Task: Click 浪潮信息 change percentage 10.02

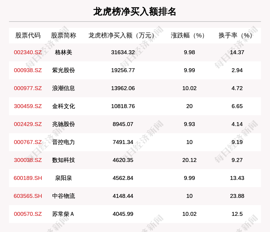Action: coord(189,88)
